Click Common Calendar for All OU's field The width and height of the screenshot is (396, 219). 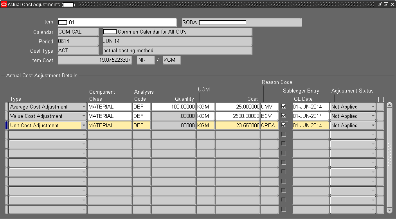[177, 32]
